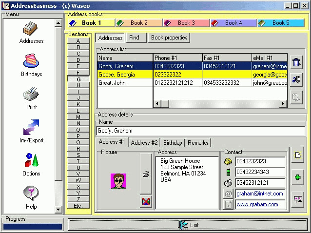Open graham@intnet.com email link

coord(260,194)
